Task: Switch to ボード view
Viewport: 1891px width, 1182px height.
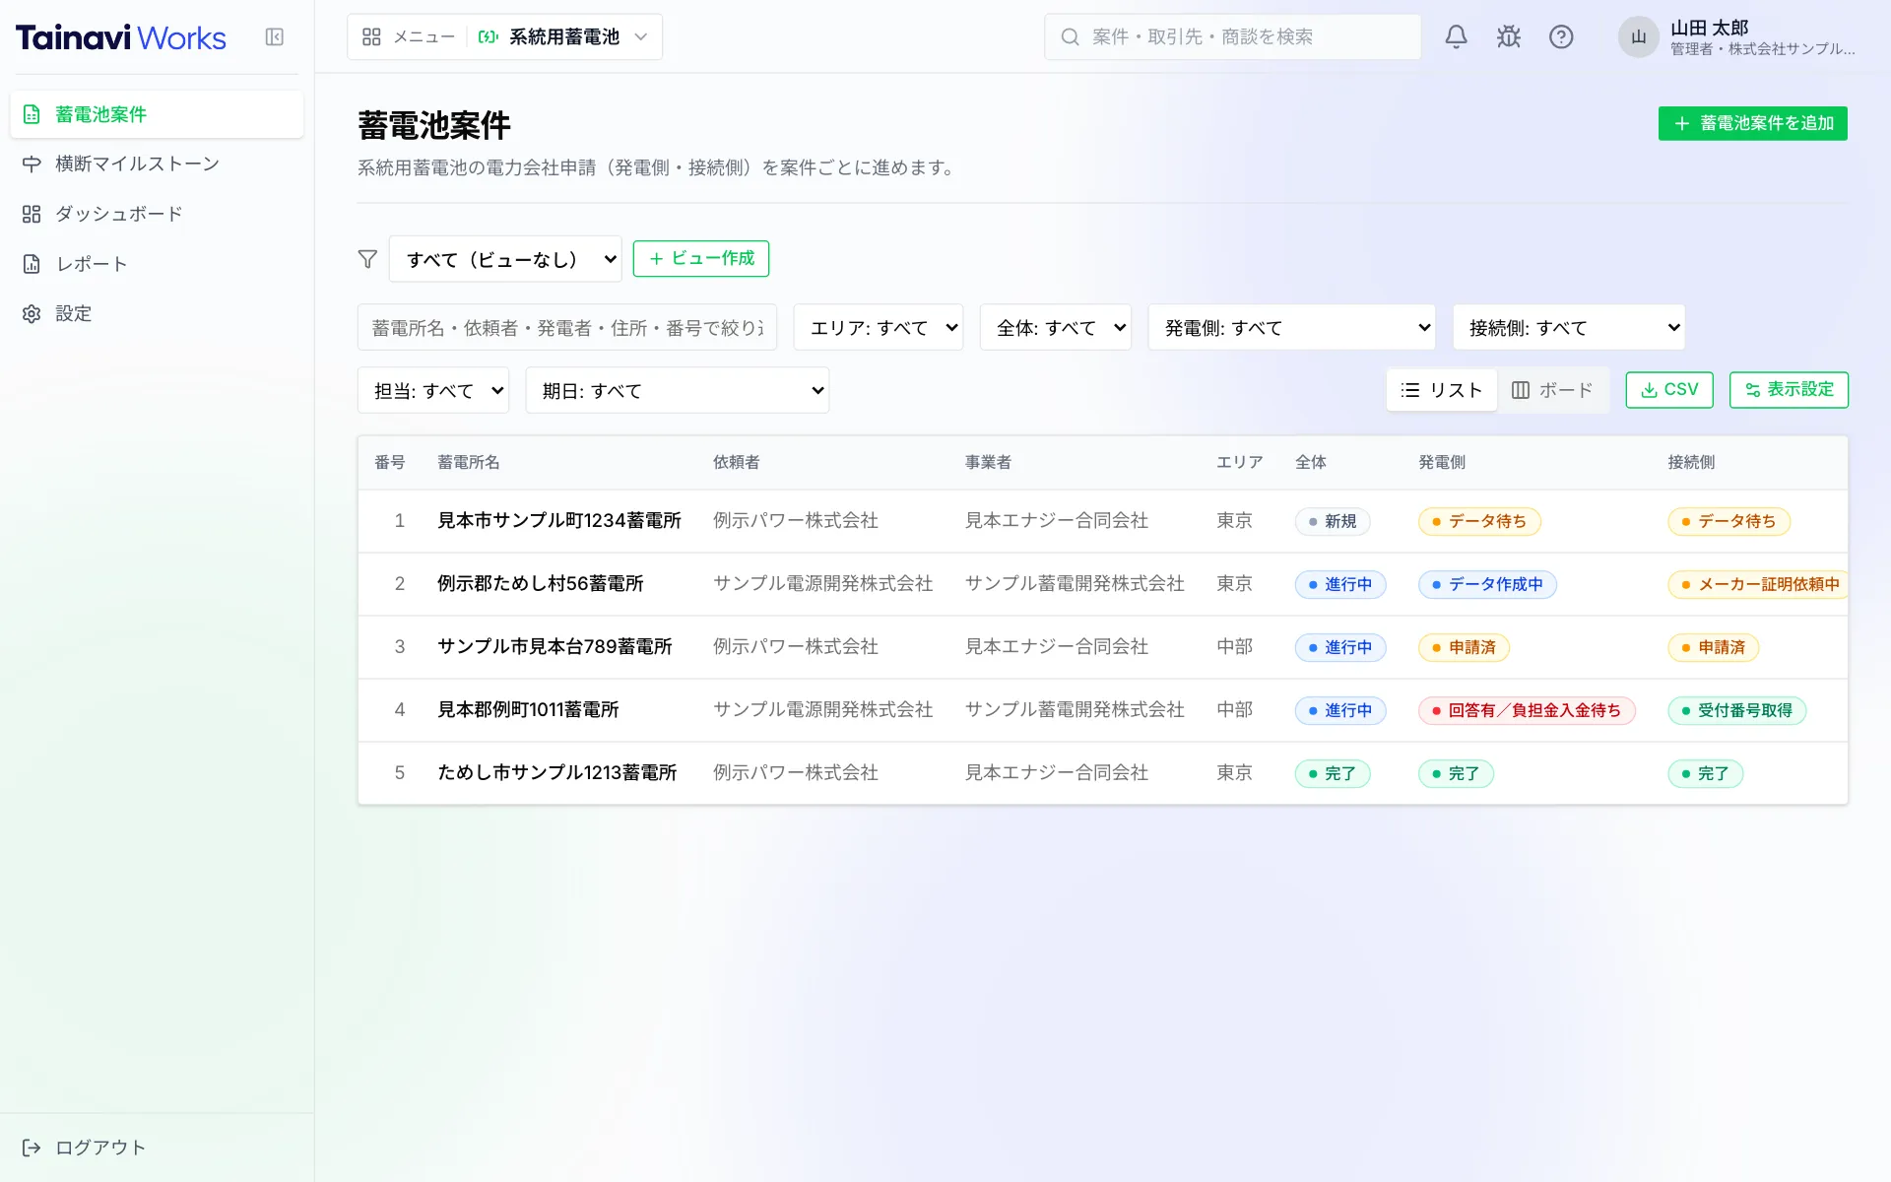Action: coord(1552,390)
